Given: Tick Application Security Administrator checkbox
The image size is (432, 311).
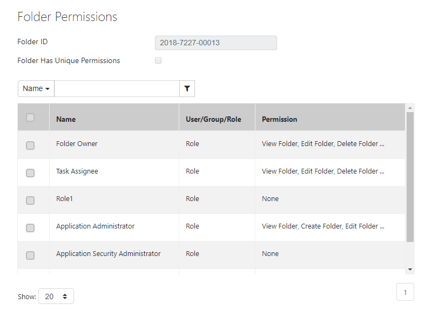Looking at the screenshot, I should [30, 255].
